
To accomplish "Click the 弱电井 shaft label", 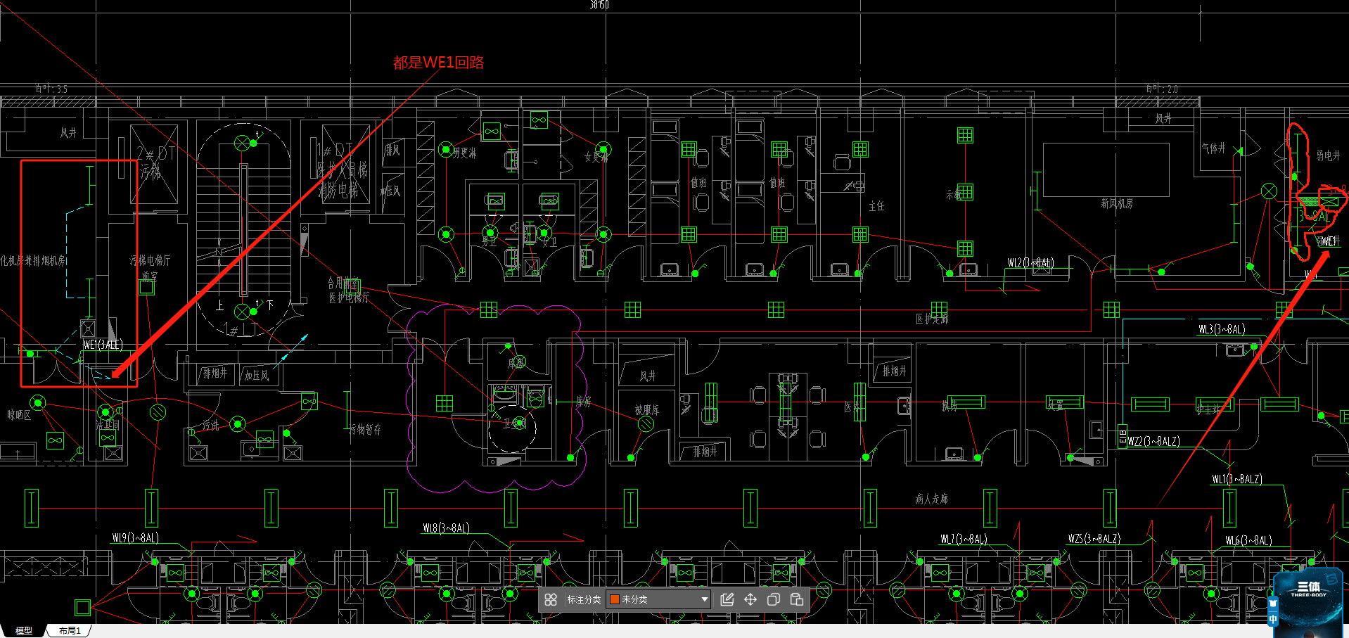I will (1328, 155).
